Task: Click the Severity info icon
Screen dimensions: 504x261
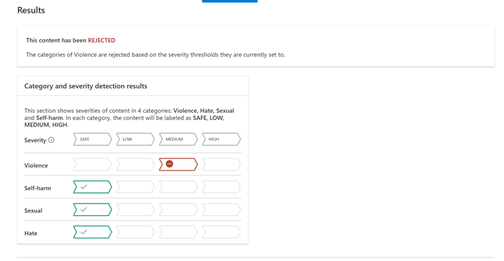Action: coord(51,140)
